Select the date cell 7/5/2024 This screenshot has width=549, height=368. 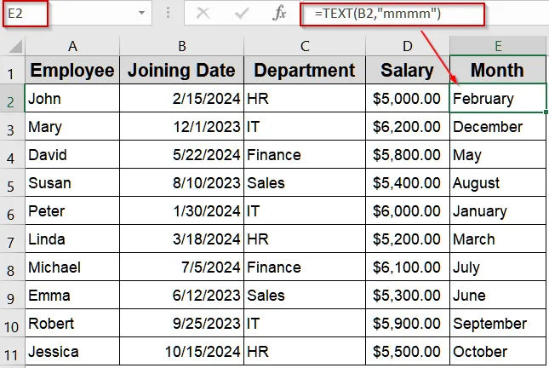coord(181,267)
